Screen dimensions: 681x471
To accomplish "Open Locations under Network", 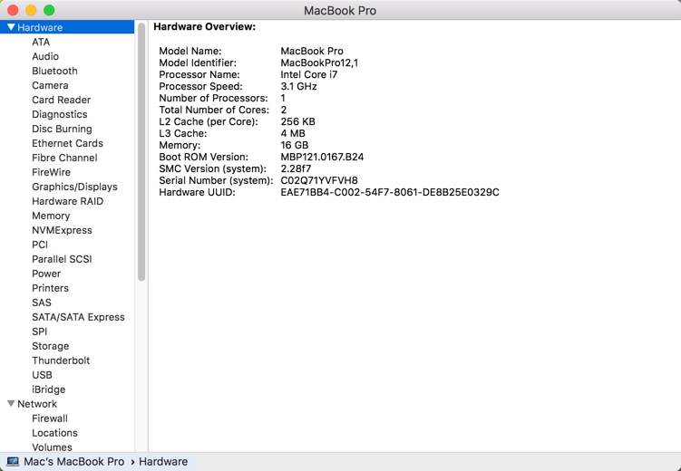I will [x=54, y=433].
